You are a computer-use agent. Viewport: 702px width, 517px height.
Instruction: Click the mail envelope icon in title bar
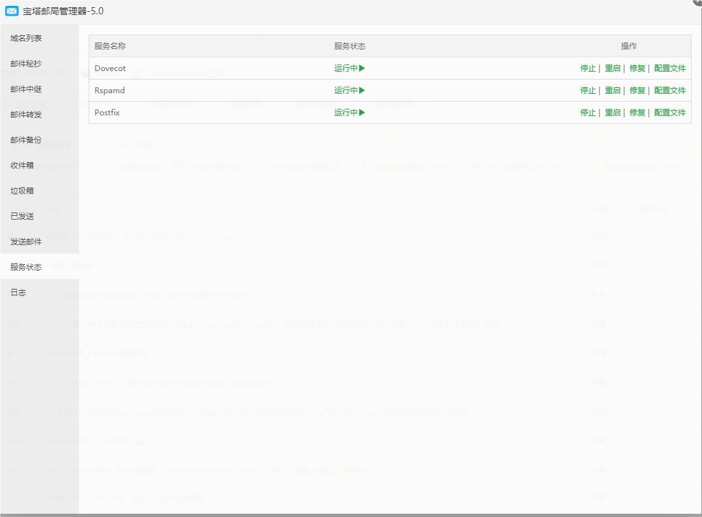[x=12, y=11]
